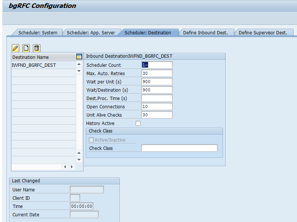Click the right arrow on horizontal scrollbar

(x=71, y=166)
